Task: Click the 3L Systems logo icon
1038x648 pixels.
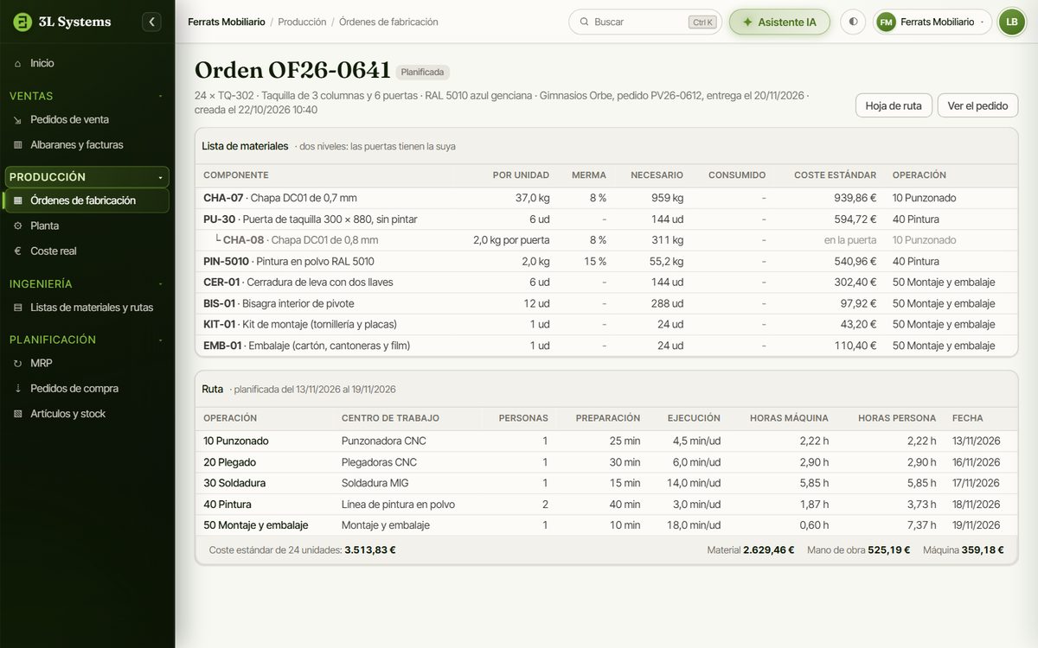Action: point(22,22)
